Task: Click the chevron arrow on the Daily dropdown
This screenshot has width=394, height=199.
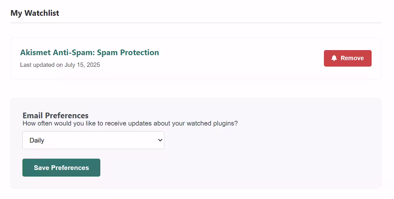Action: (160, 140)
